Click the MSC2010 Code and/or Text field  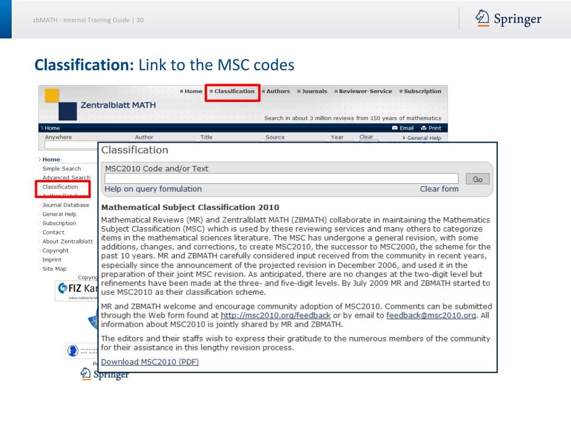pos(282,179)
